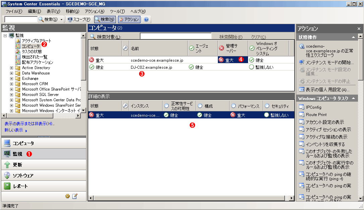Click the gear settings icon below navigation
Viewport: 364px width, 210px height.
(68, 196)
